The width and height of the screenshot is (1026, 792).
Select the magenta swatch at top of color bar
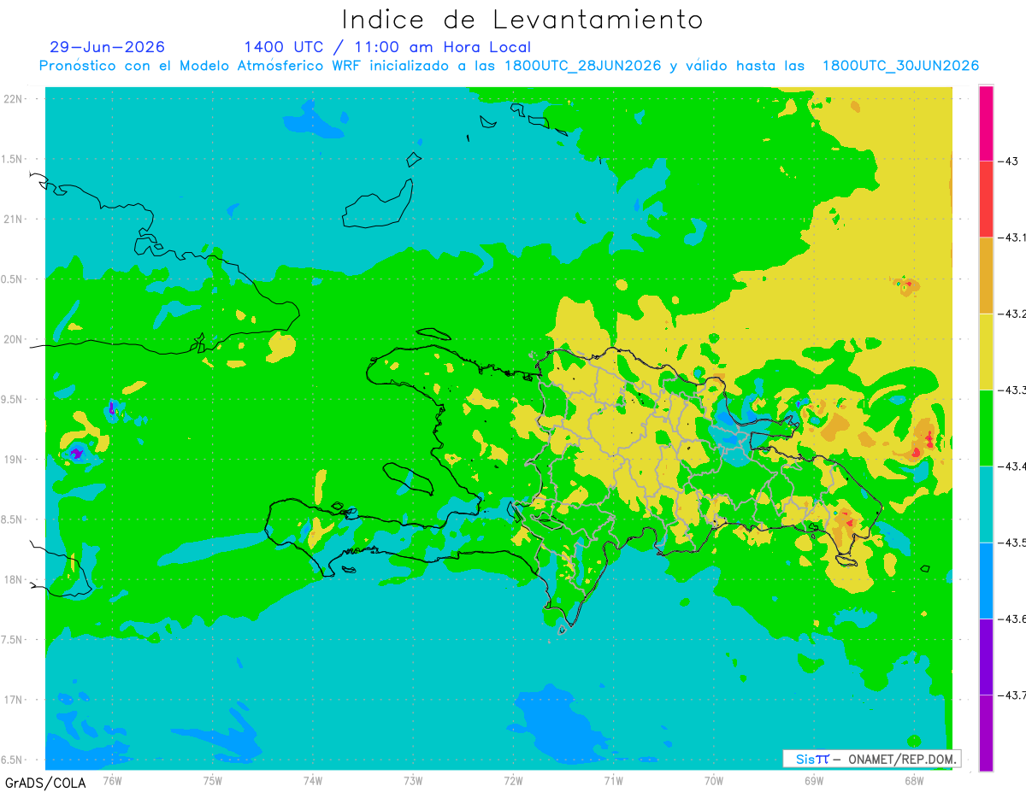point(986,123)
